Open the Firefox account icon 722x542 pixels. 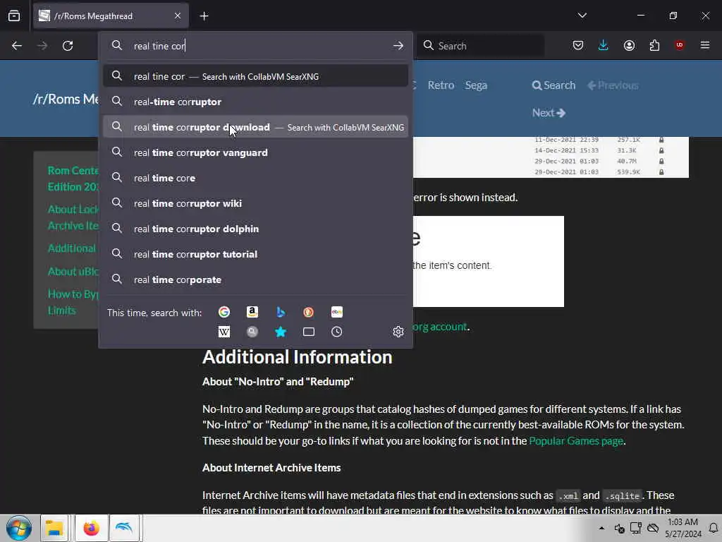629,45
